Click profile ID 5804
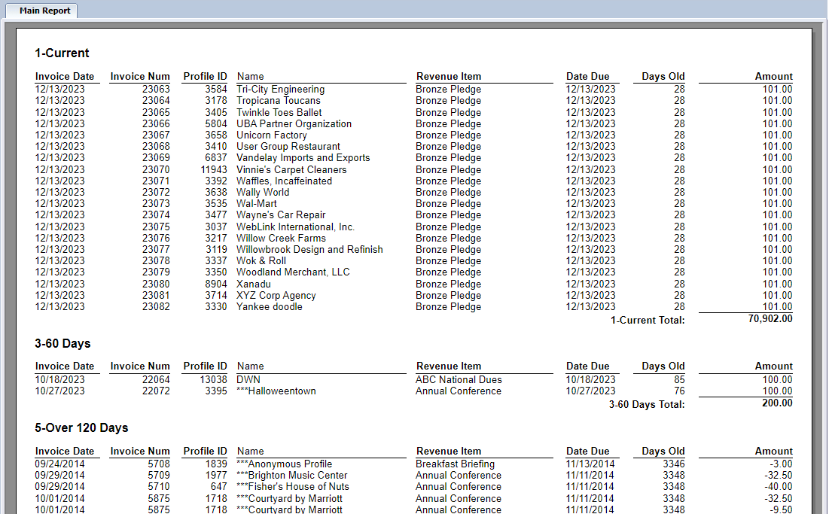Image resolution: width=832 pixels, height=514 pixels. click(x=216, y=123)
